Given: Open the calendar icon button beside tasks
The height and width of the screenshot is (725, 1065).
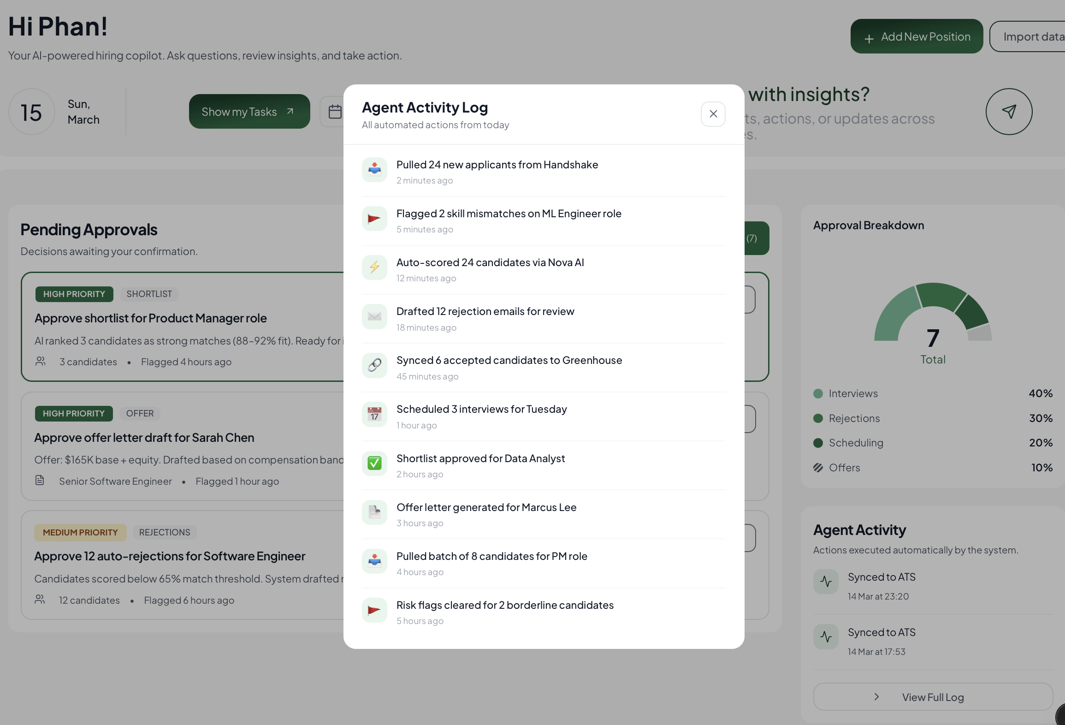Looking at the screenshot, I should pos(335,112).
